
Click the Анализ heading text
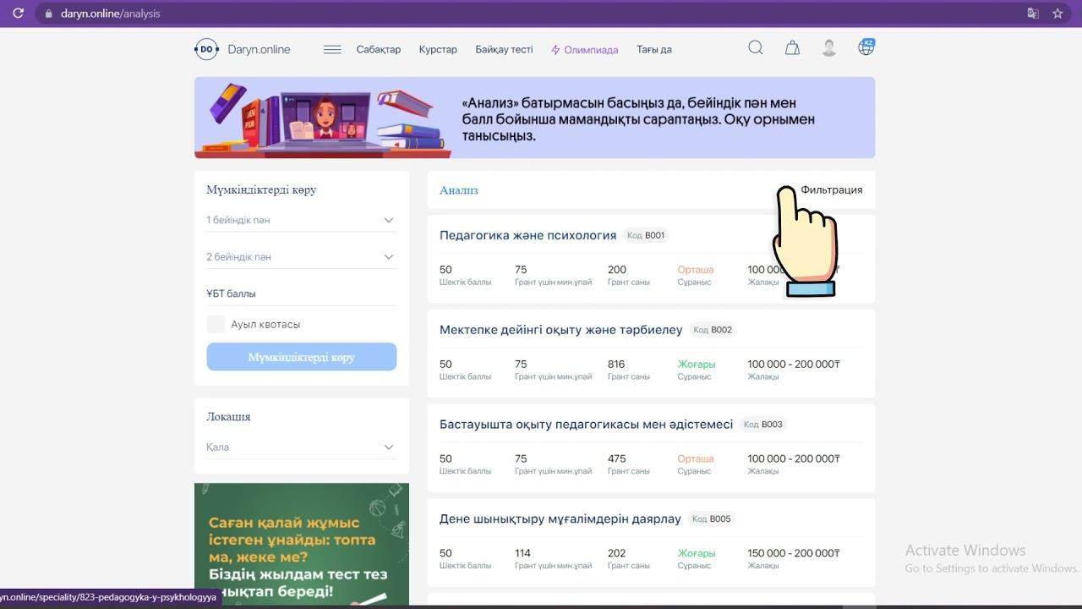(x=458, y=190)
